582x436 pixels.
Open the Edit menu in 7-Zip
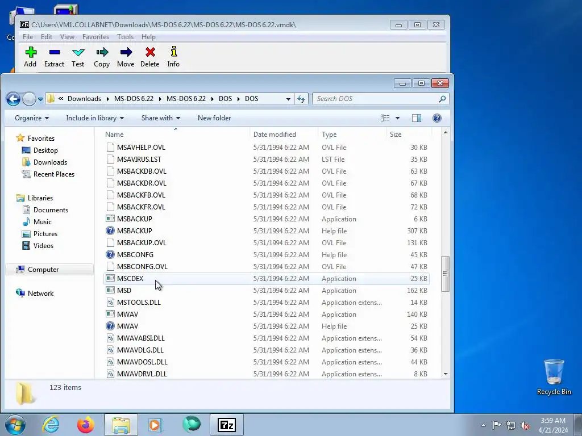47,37
